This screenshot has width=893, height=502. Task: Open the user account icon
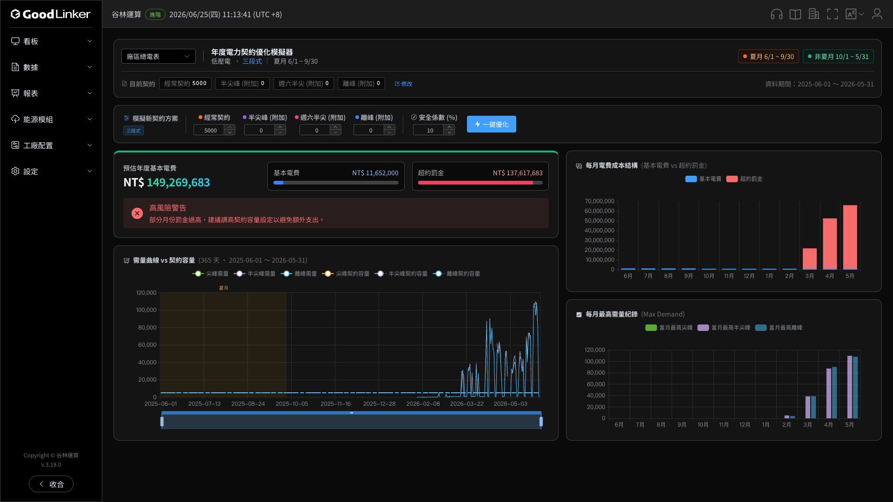tap(877, 14)
